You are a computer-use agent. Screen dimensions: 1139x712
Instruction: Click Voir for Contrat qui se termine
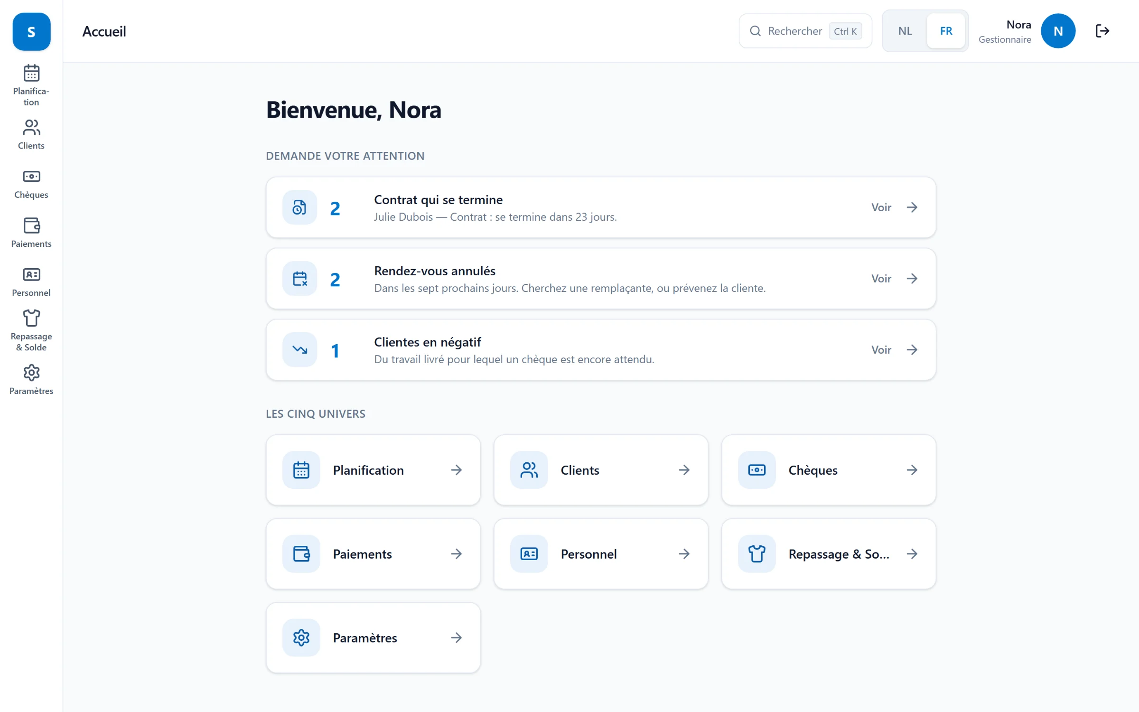894,207
